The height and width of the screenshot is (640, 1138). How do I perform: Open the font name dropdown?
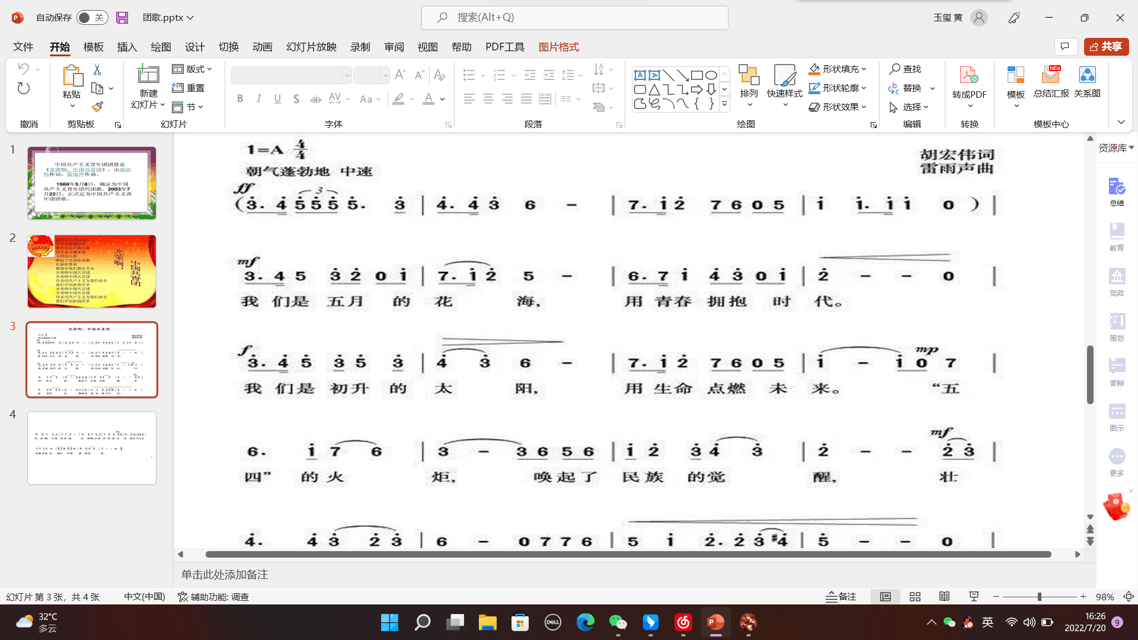(x=347, y=75)
